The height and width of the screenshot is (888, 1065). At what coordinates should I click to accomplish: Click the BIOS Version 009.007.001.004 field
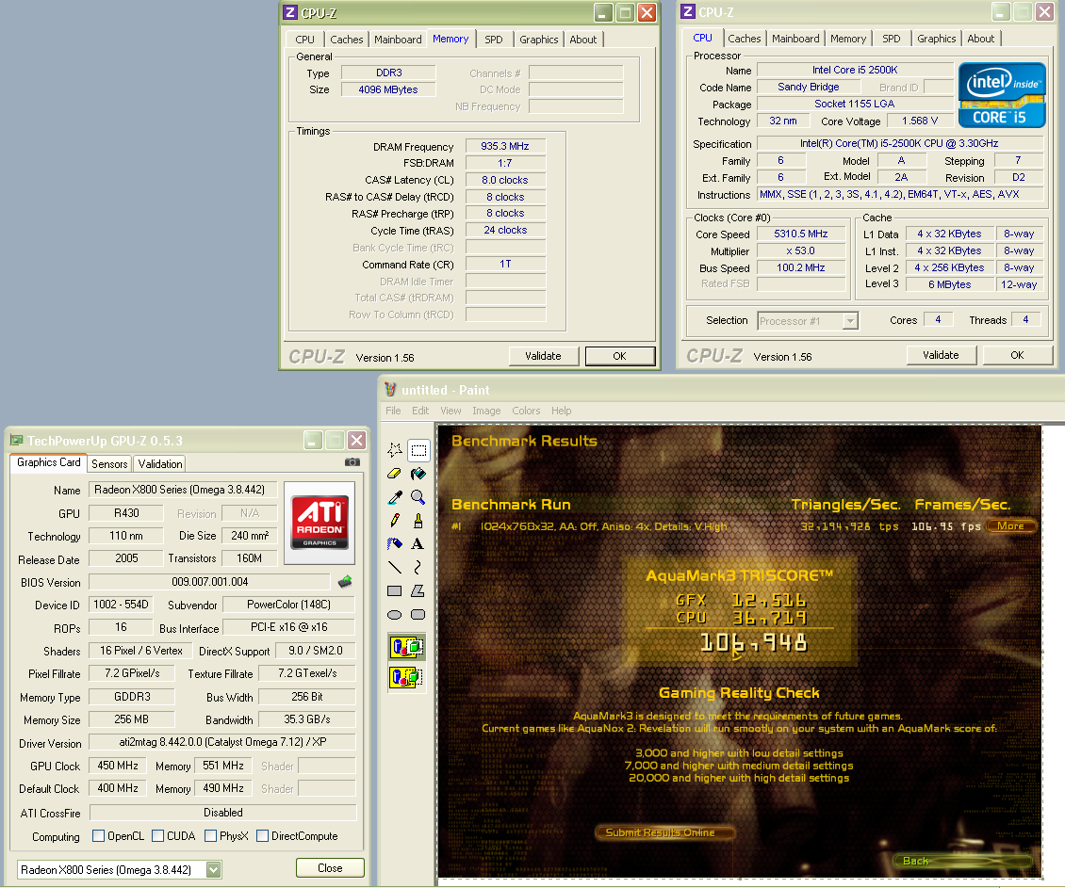[209, 581]
